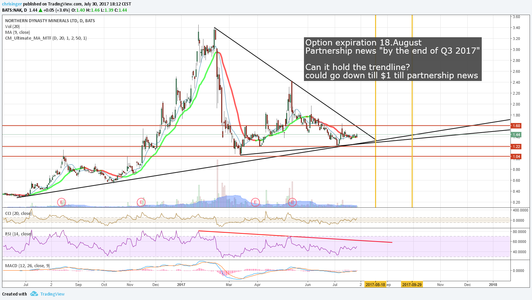The width and height of the screenshot is (532, 300).
Task: Click the 2017 label on the time axis
Action: click(181, 285)
